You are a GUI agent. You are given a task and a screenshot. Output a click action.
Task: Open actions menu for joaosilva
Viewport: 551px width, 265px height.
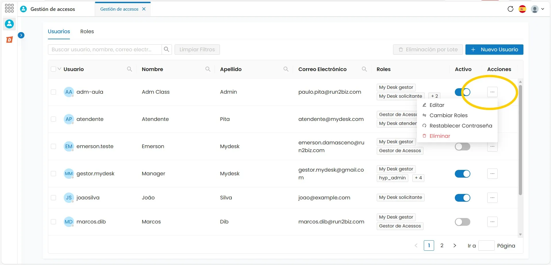coord(492,198)
